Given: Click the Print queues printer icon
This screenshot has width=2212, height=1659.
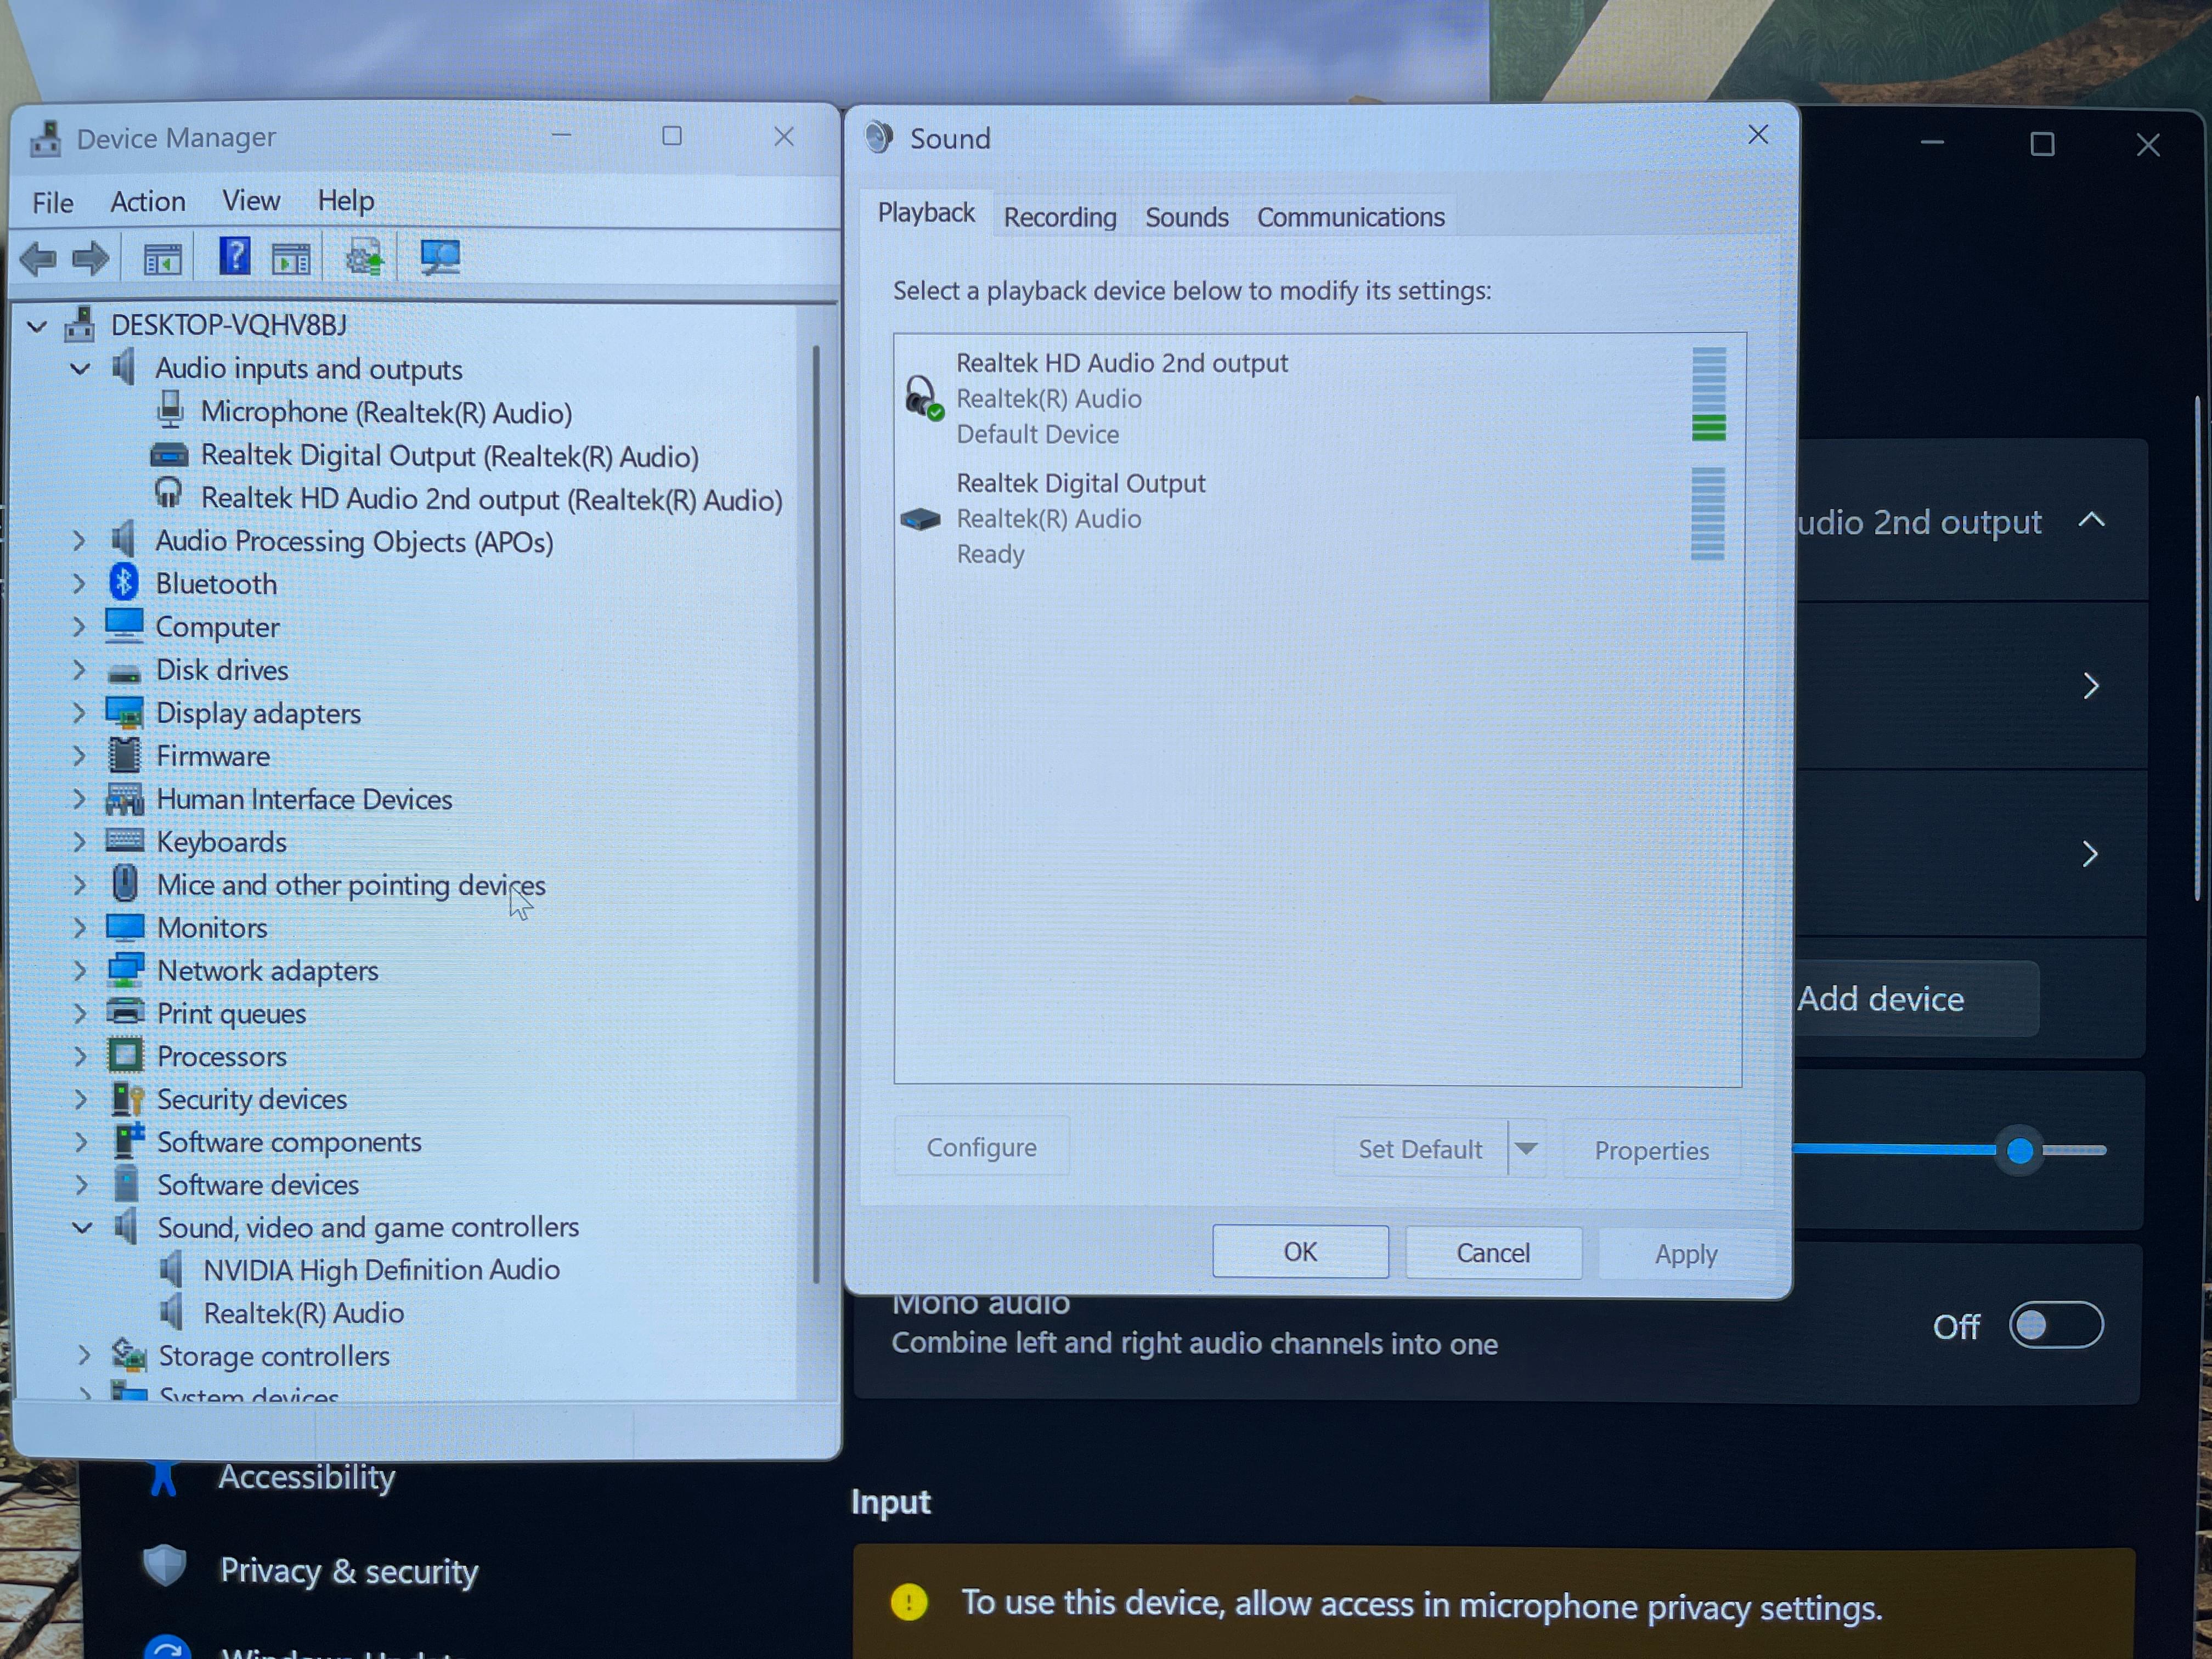Looking at the screenshot, I should click(126, 1012).
